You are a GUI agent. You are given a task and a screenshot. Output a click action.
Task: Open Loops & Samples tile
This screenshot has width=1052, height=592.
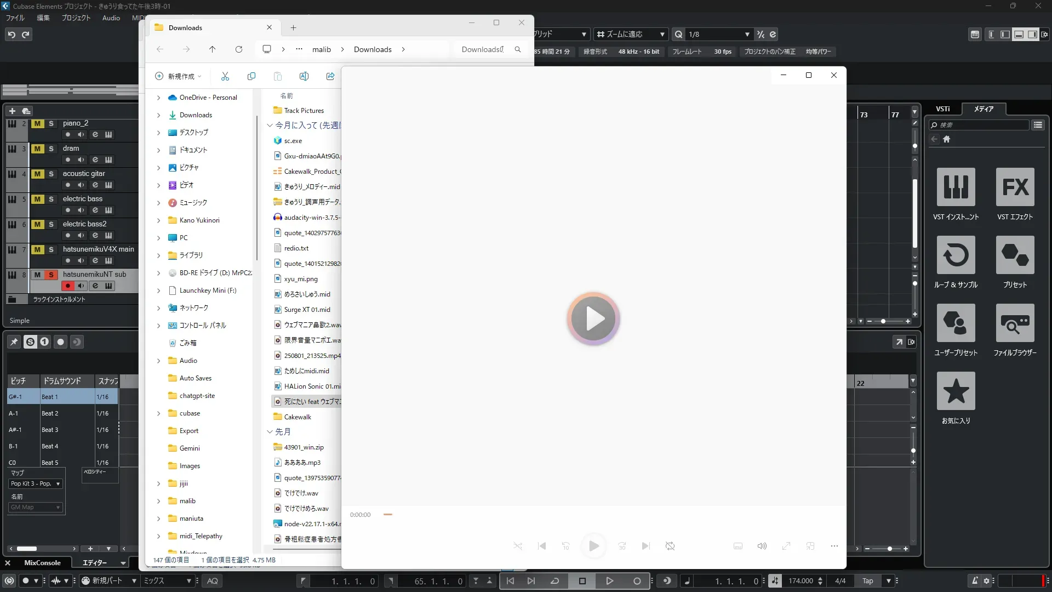point(956,255)
